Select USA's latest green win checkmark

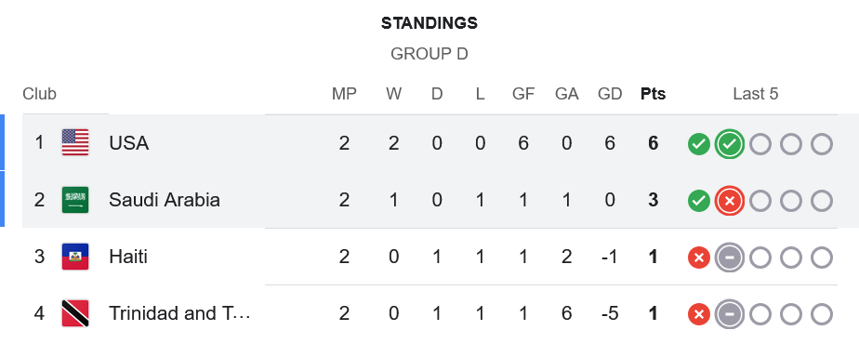[729, 144]
